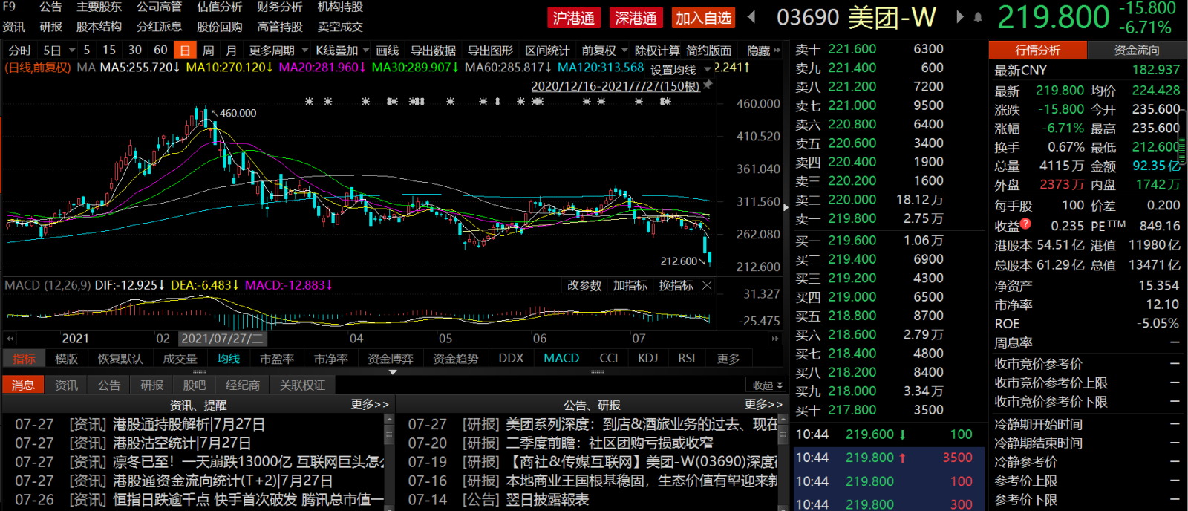The image size is (1188, 511).
Task: Open the 估值分析 menu item
Action: click(x=219, y=7)
